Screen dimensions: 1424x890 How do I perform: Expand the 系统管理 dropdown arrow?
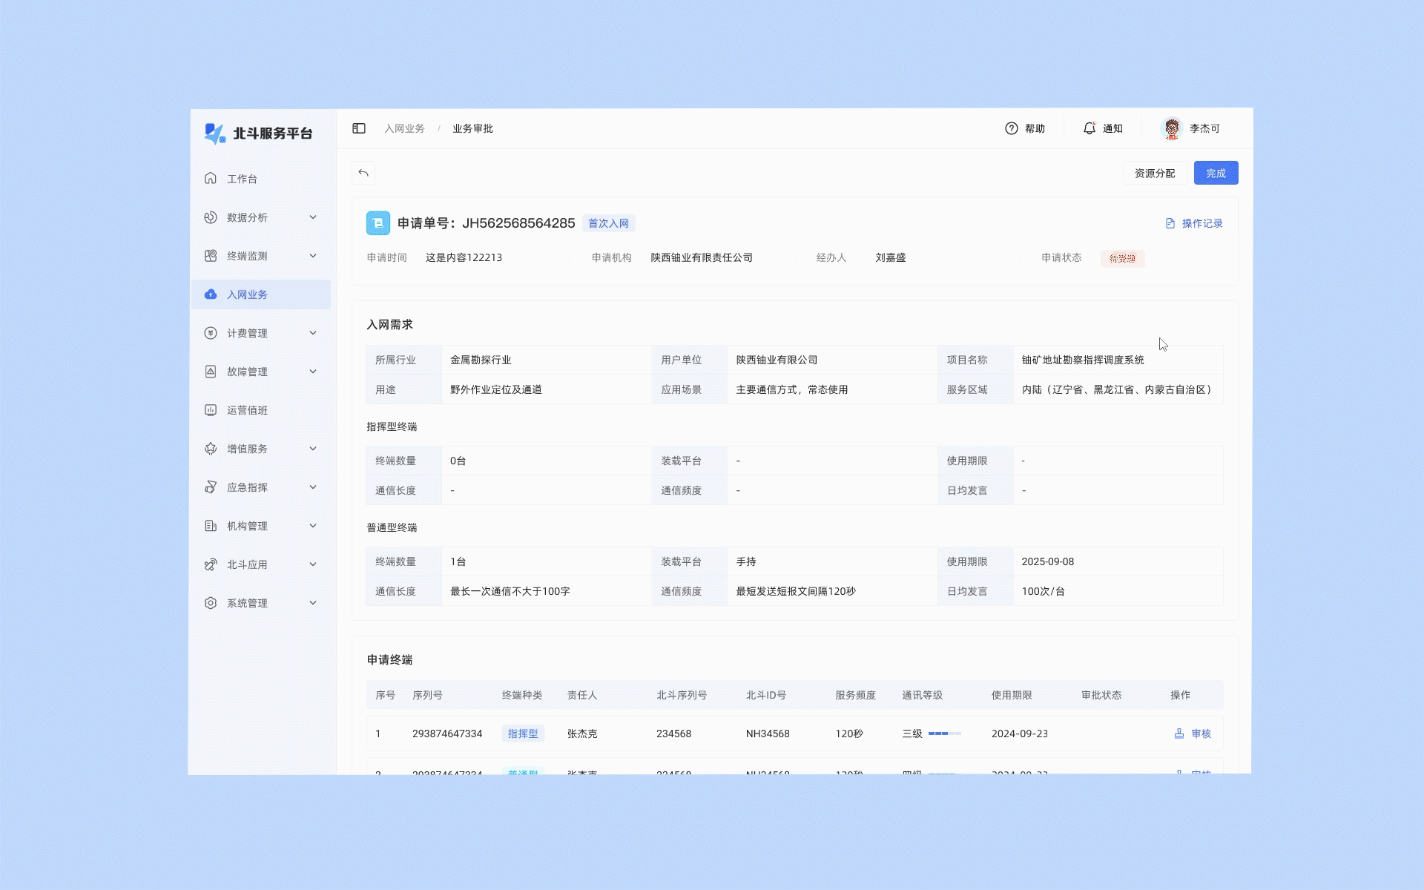pyautogui.click(x=313, y=603)
